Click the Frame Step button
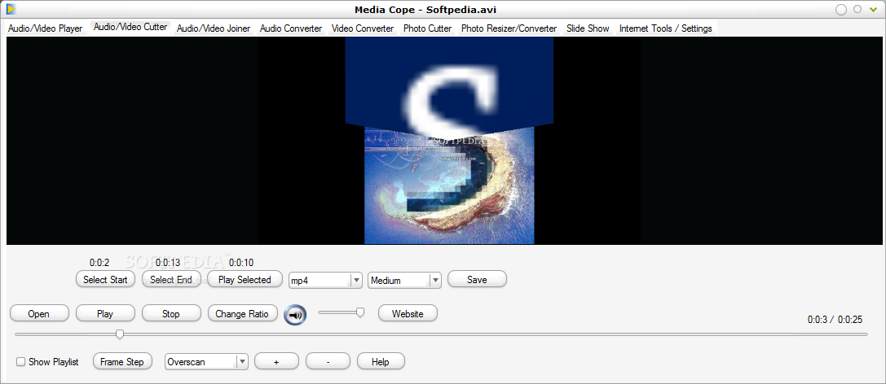886x384 pixels. point(122,361)
